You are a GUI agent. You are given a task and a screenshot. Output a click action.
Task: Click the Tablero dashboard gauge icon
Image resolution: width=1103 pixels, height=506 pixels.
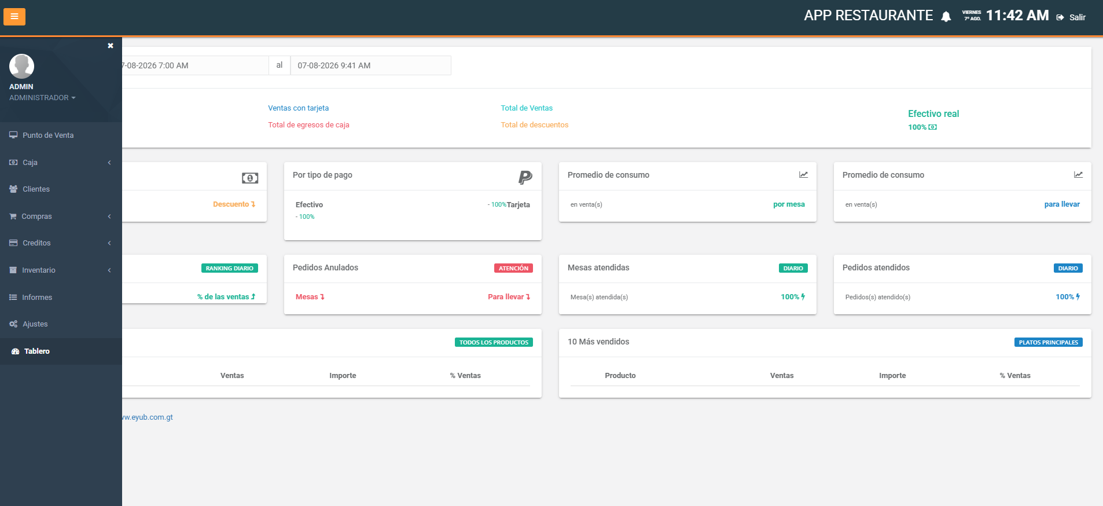coord(16,351)
